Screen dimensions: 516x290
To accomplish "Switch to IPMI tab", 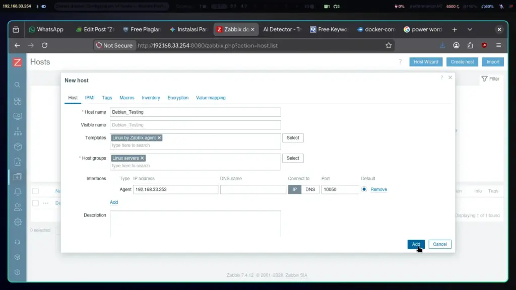I will pos(90,98).
